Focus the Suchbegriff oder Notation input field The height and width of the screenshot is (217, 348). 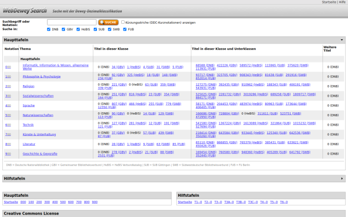72,23
